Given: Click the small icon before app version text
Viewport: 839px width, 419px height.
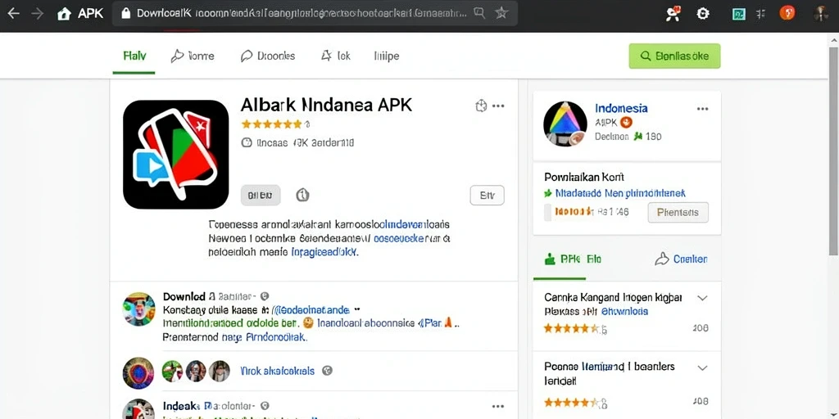Looking at the screenshot, I should tap(247, 142).
